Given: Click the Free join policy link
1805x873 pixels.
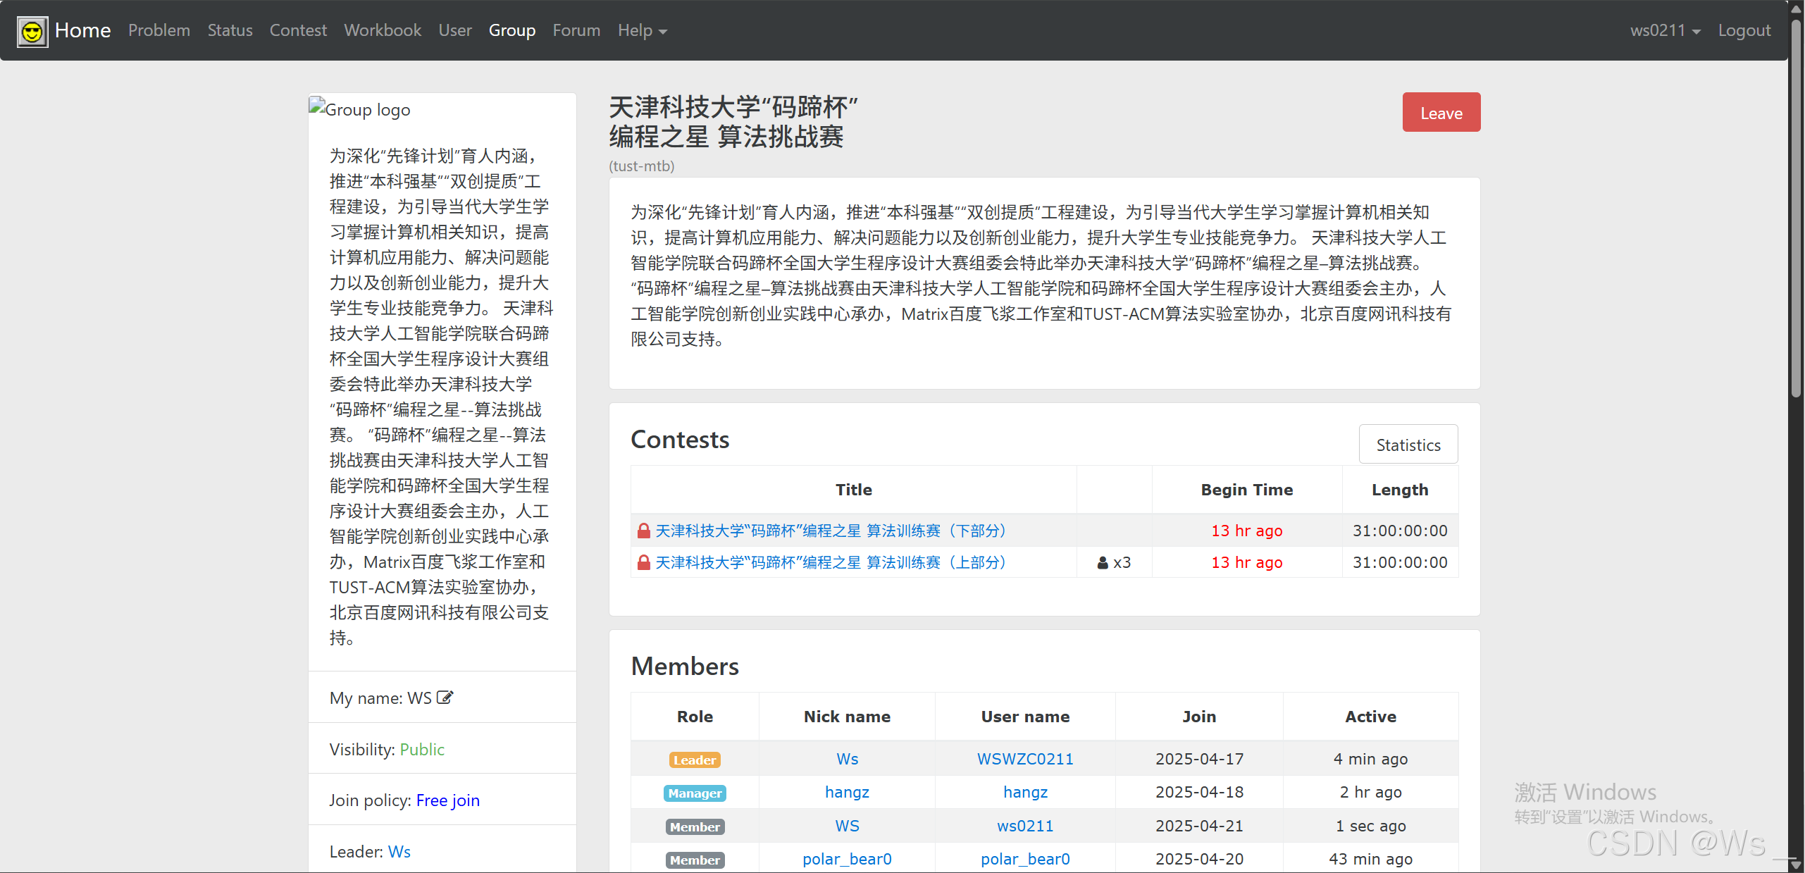Looking at the screenshot, I should 447,800.
